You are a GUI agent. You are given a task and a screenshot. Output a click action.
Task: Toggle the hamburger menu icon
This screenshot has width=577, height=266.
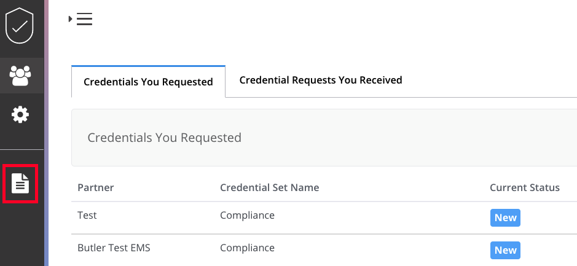pos(84,19)
